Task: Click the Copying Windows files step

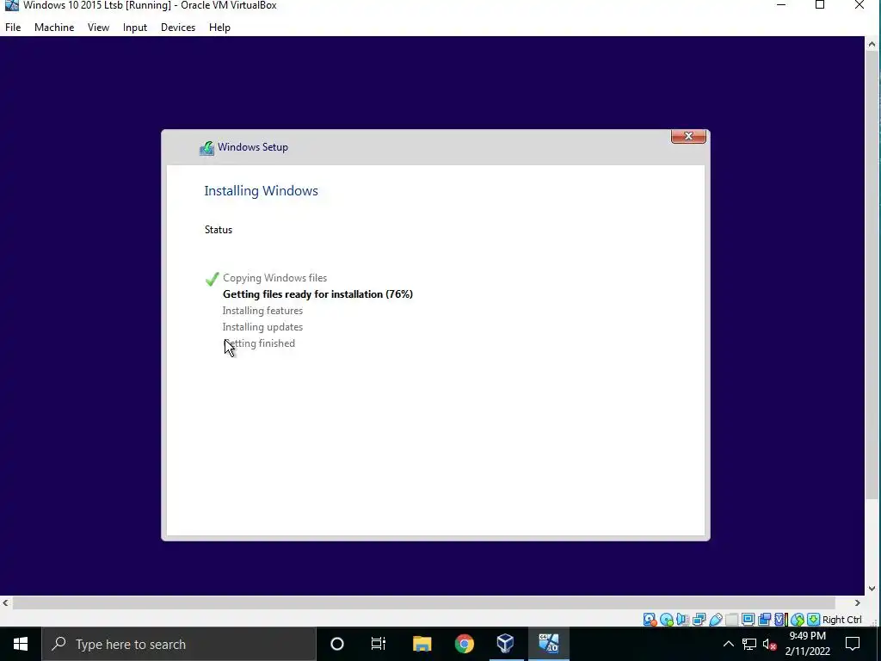Action: coord(274,278)
